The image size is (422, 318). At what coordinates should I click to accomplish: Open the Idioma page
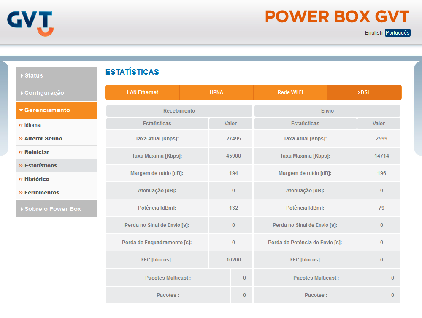click(x=32, y=125)
